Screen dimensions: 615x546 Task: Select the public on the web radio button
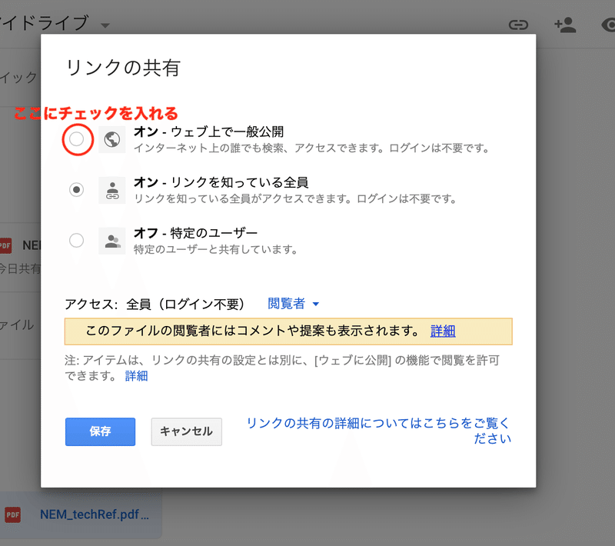click(76, 139)
